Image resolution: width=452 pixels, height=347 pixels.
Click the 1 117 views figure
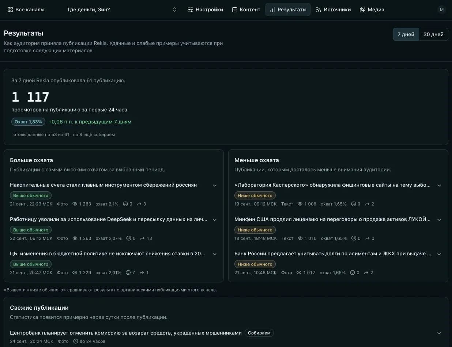pyautogui.click(x=30, y=97)
